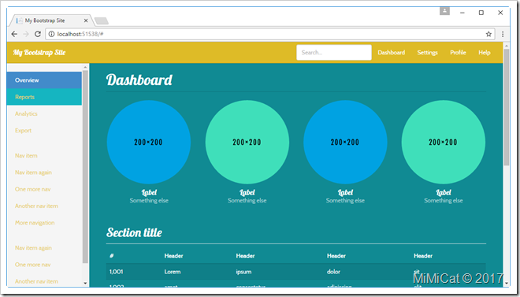Open Dashboard in top navbar
This screenshot has width=520, height=297.
pyautogui.click(x=391, y=52)
